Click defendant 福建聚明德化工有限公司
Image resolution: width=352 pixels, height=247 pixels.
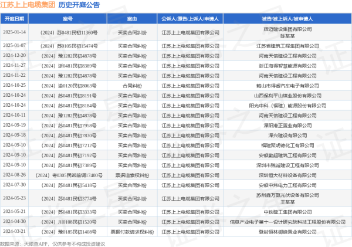point(287,146)
